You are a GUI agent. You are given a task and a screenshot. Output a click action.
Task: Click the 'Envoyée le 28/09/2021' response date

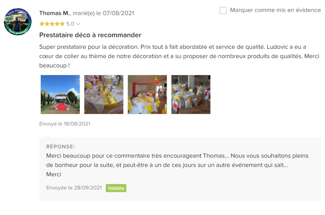[74, 188]
